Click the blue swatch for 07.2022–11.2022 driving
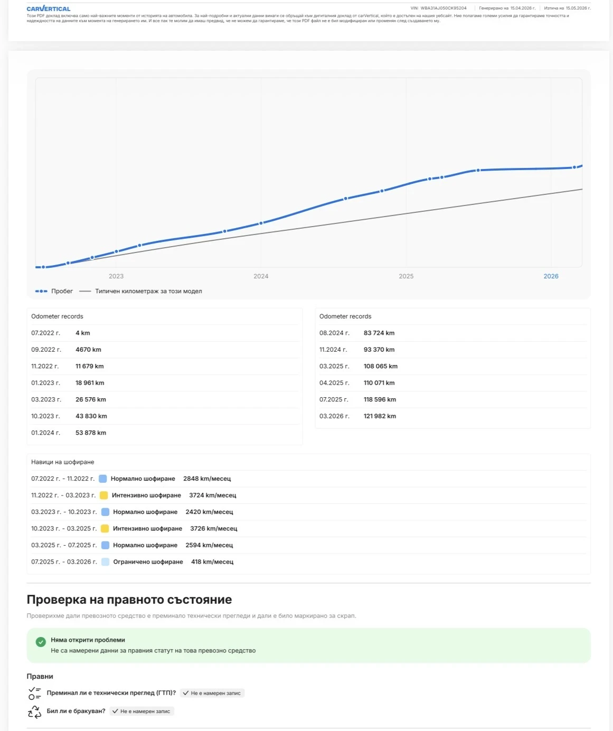The height and width of the screenshot is (731, 613). click(x=102, y=479)
